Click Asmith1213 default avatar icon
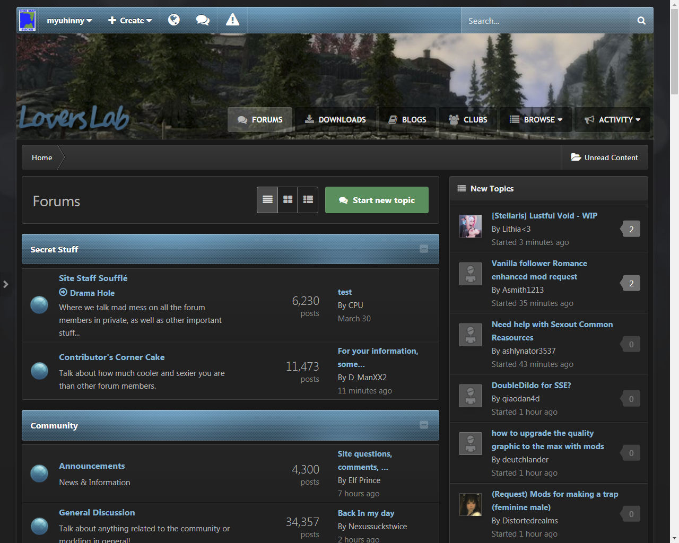Image resolution: width=679 pixels, height=543 pixels. coord(470,274)
